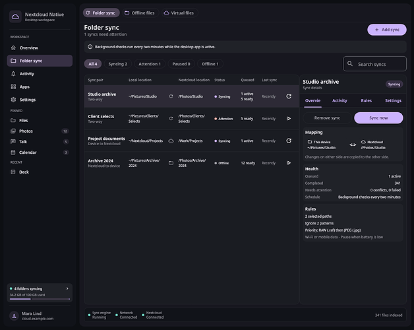This screenshot has width=414, height=330.
Task: Open pinned Calendar in the sidebar
Action: (x=40, y=152)
